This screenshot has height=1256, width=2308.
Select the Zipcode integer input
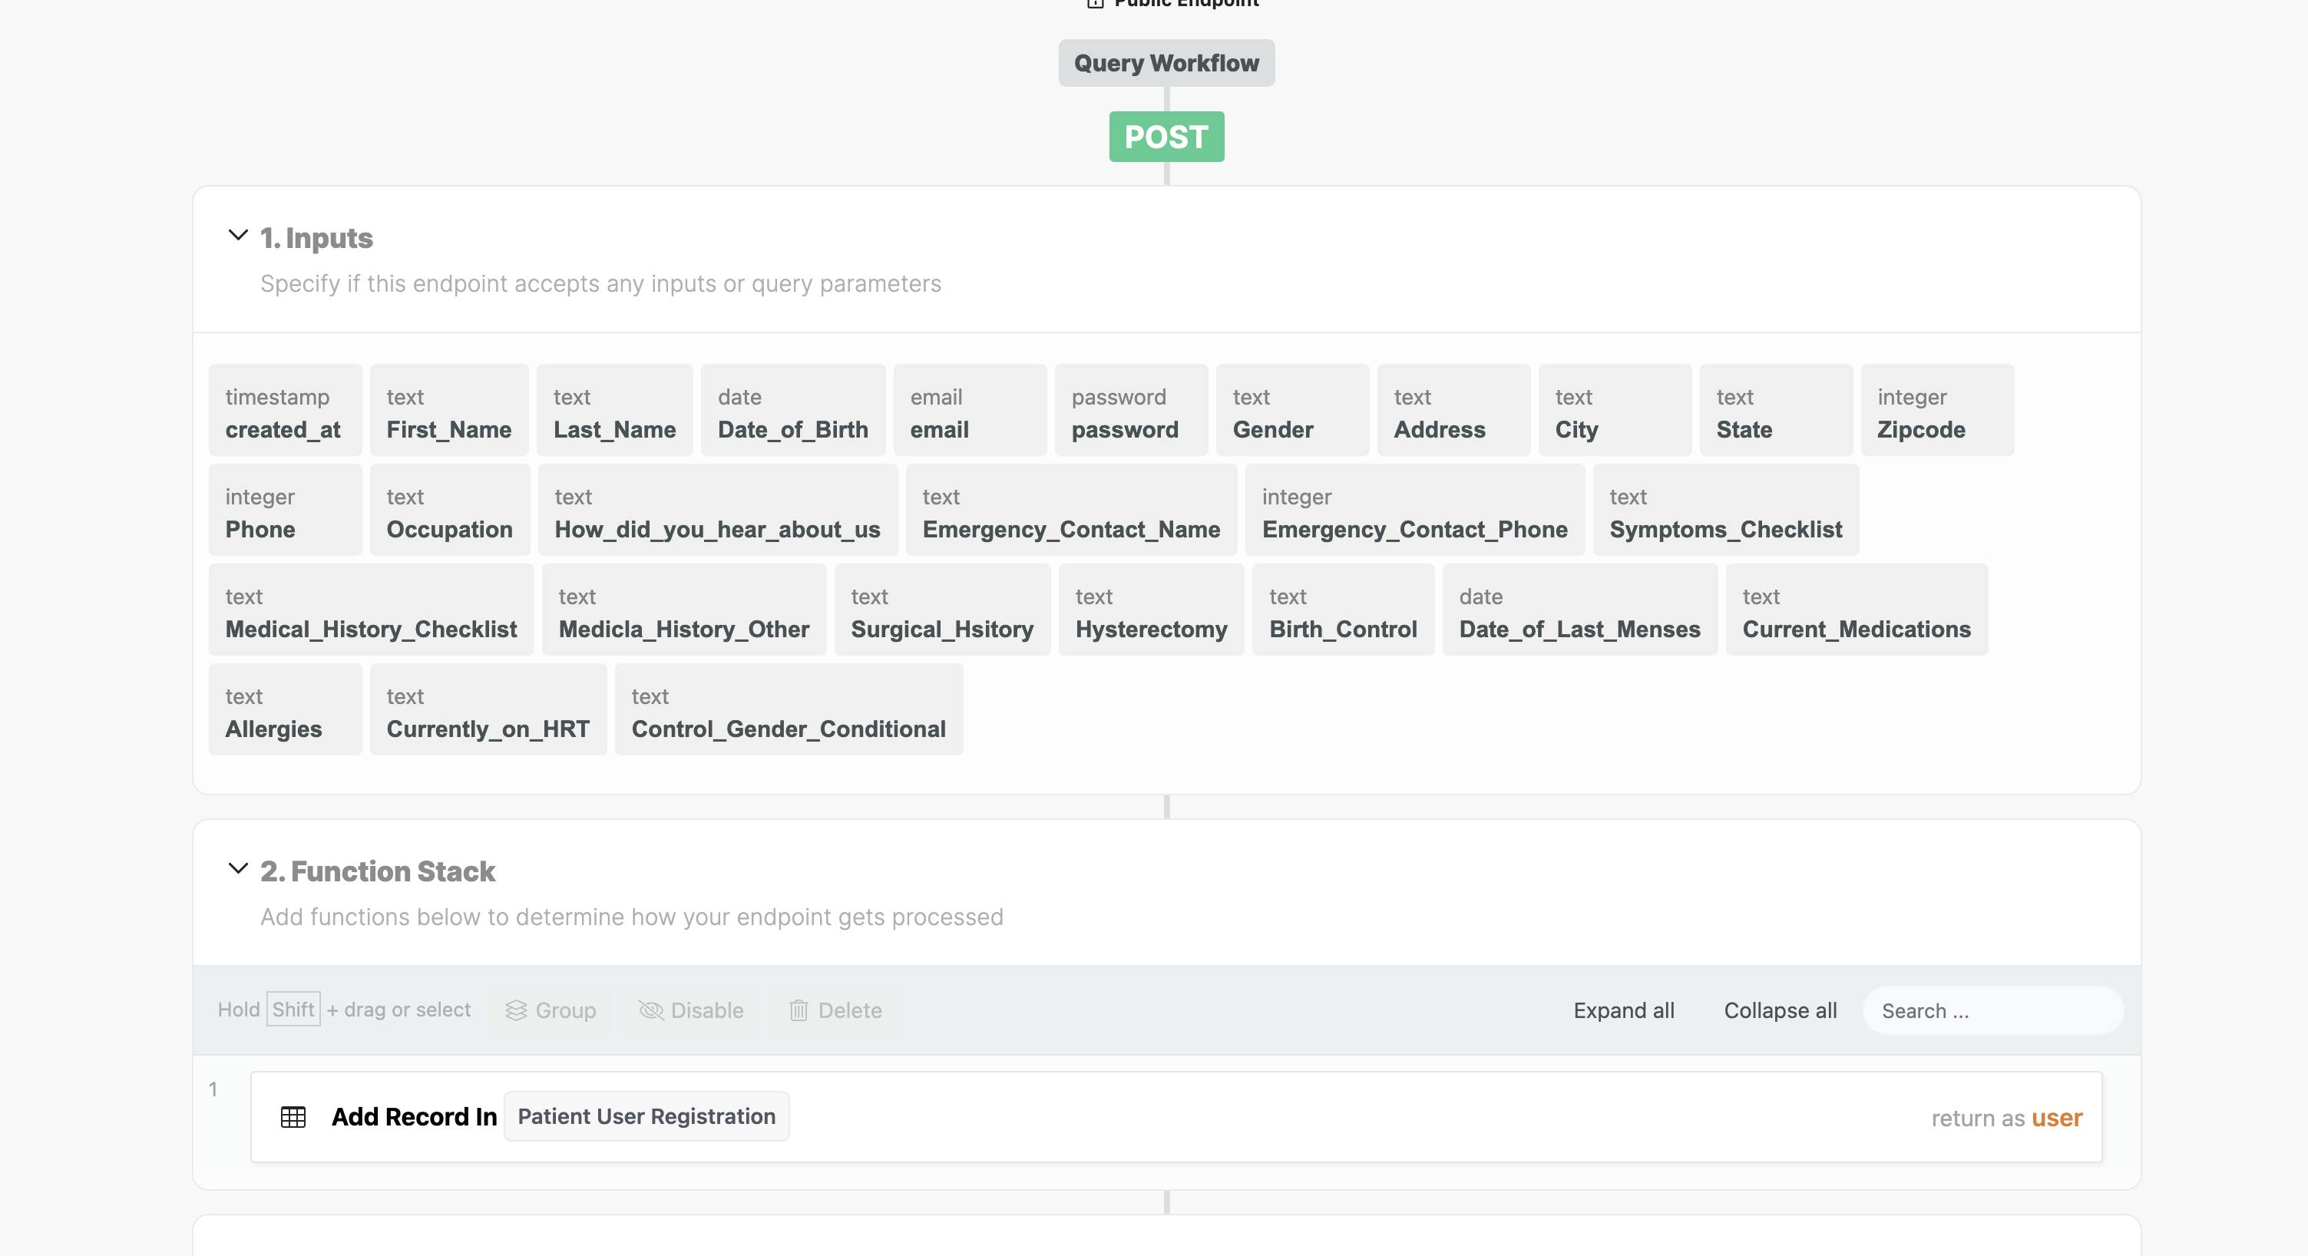pos(1936,412)
